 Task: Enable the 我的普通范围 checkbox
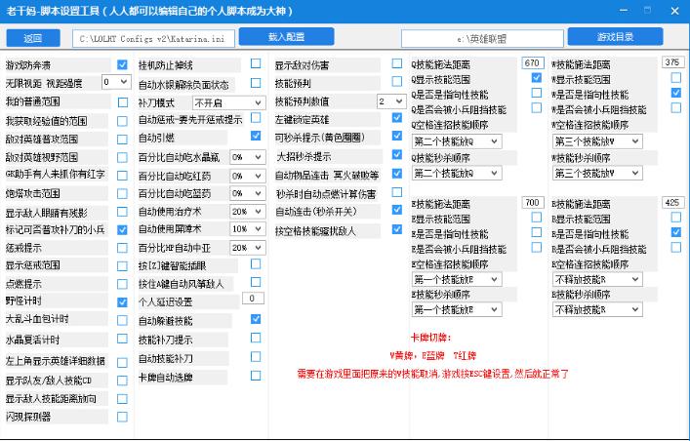tap(122, 101)
